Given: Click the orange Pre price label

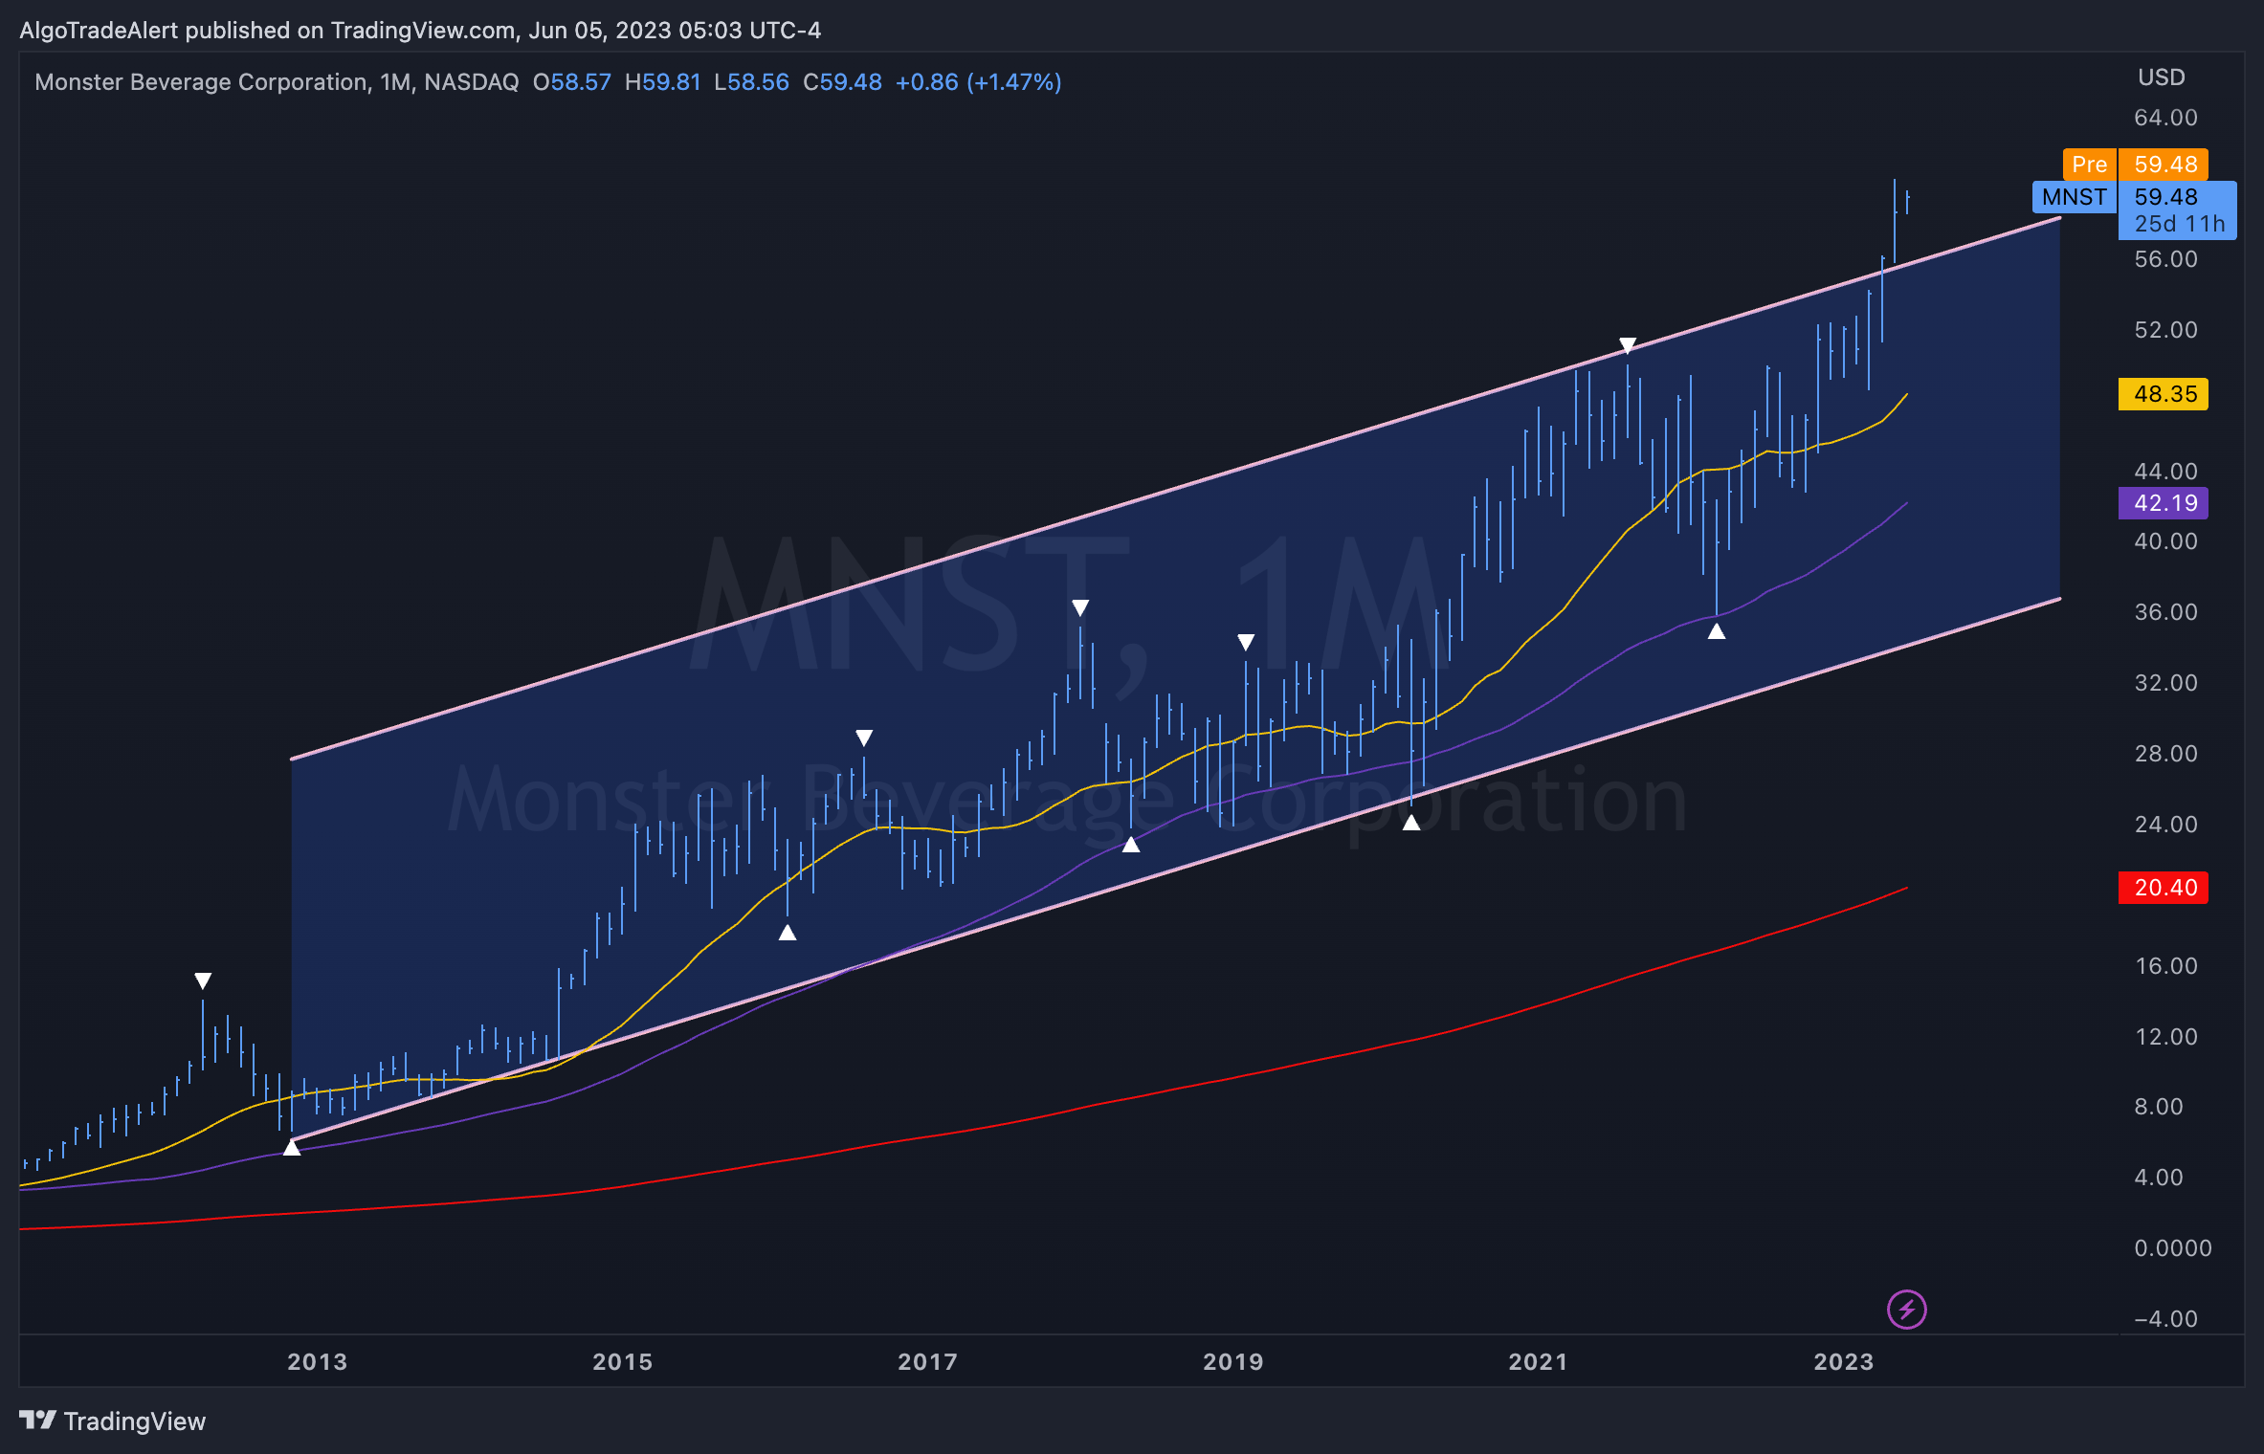Looking at the screenshot, I should point(2089,165).
